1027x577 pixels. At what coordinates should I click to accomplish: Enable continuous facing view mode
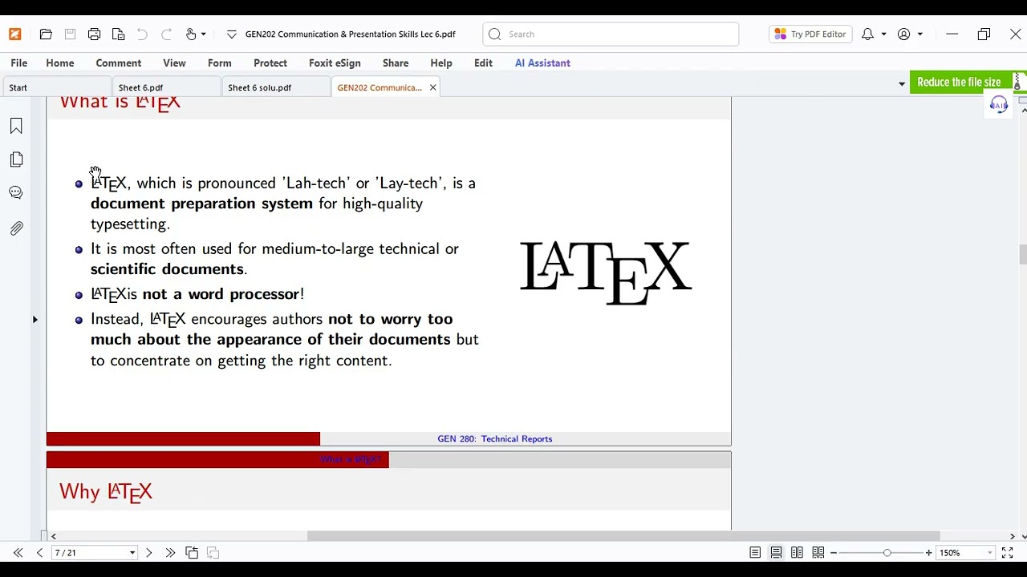(818, 553)
